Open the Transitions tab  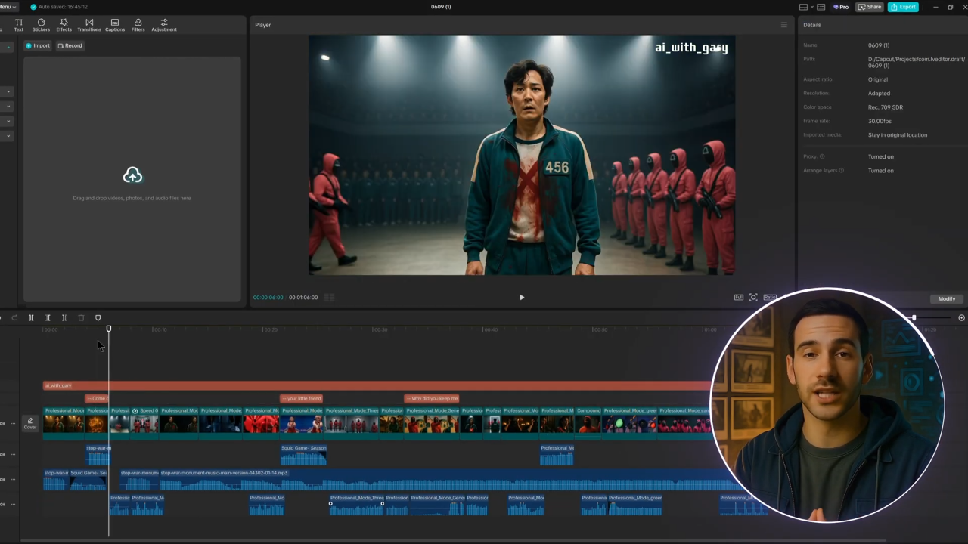[x=89, y=25]
